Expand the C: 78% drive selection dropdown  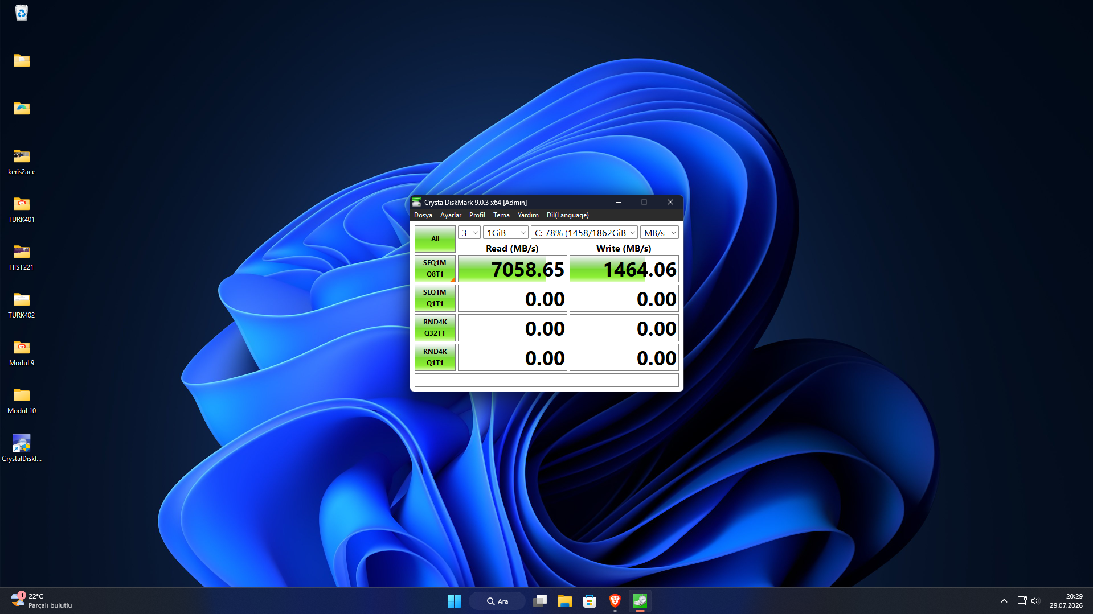[x=584, y=233]
